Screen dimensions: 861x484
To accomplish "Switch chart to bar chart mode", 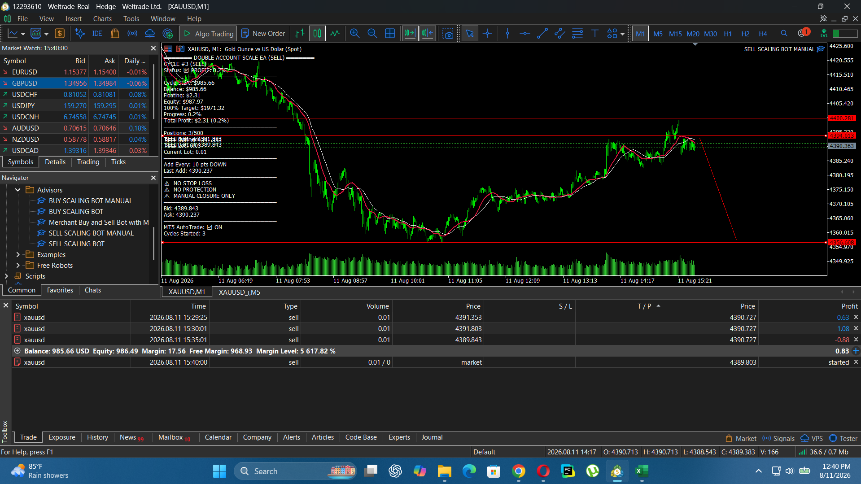I will click(300, 34).
